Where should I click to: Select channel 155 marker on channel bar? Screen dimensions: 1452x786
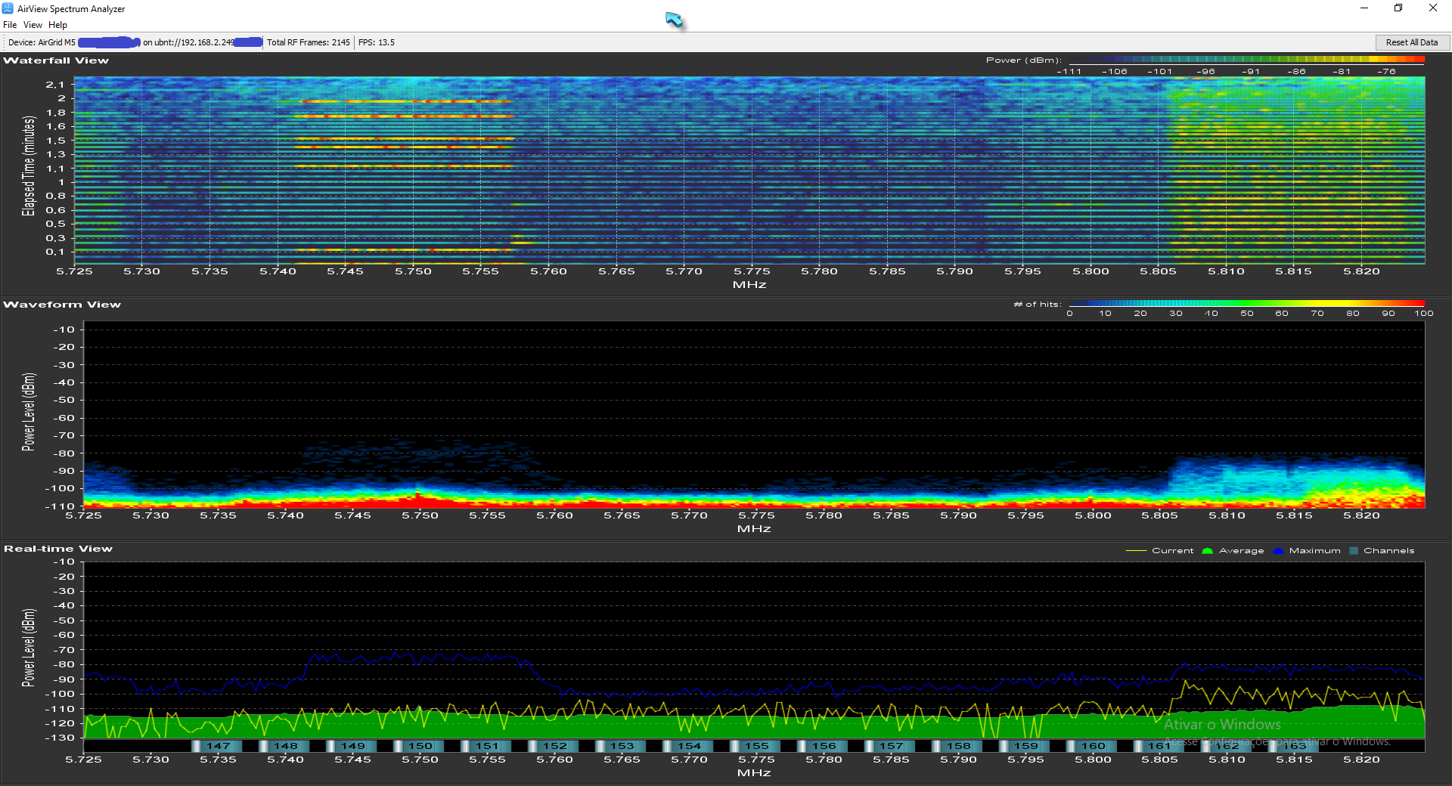click(756, 746)
